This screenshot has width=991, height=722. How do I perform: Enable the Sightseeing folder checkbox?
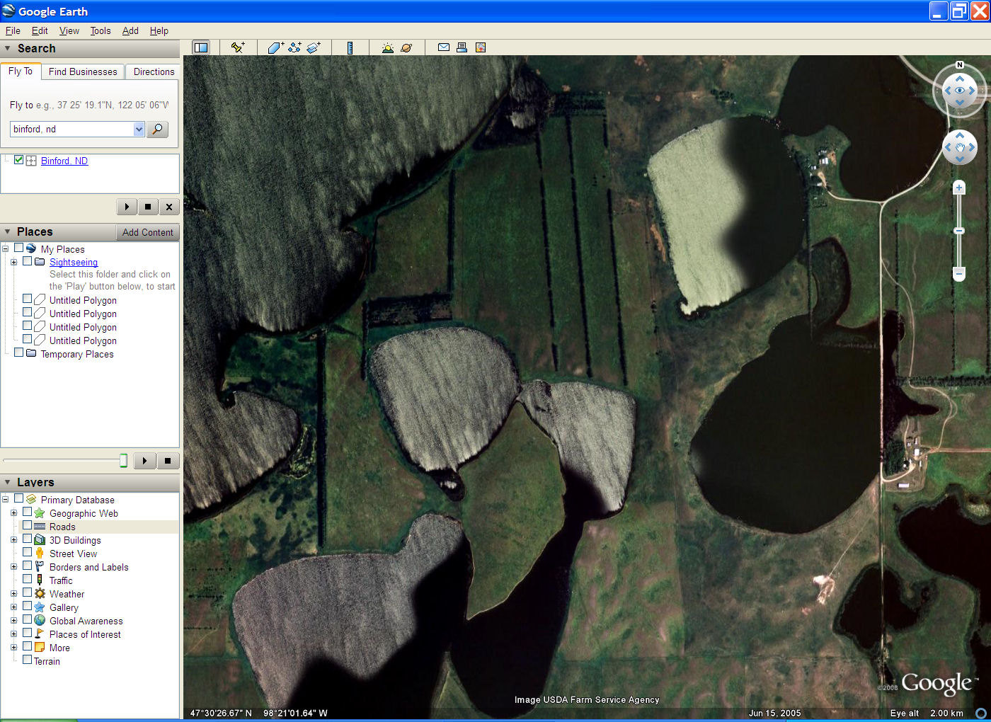click(x=28, y=261)
